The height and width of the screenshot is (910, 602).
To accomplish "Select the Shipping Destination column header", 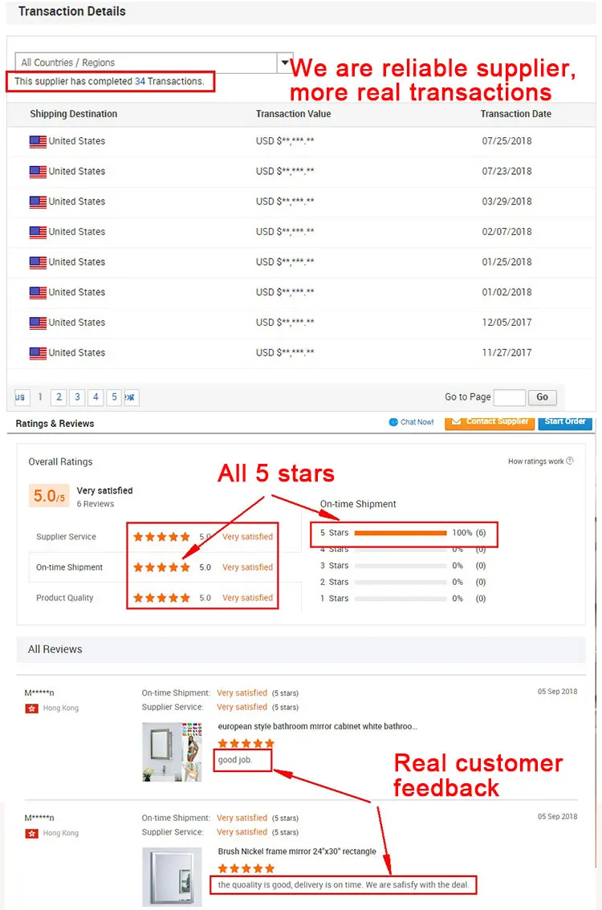I will tap(74, 114).
